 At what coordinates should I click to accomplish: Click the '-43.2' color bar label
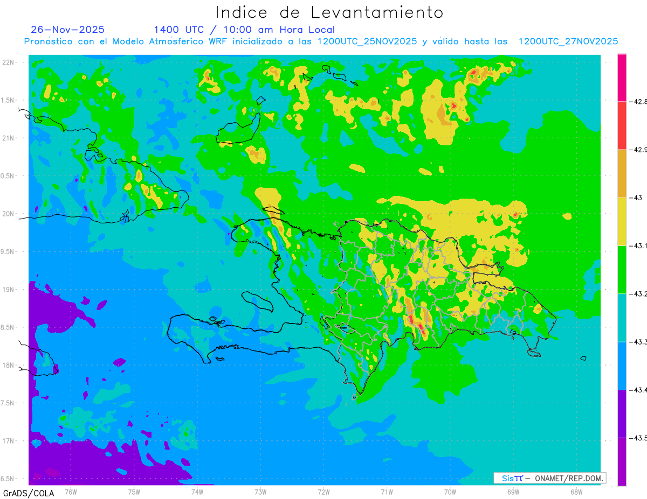tap(638, 294)
